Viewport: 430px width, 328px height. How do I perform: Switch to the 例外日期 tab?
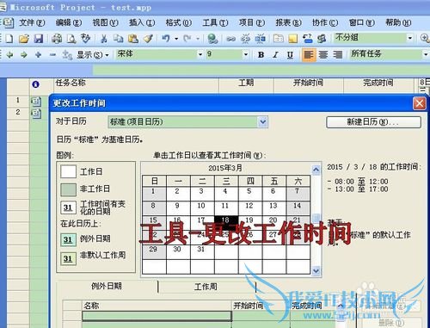107,286
